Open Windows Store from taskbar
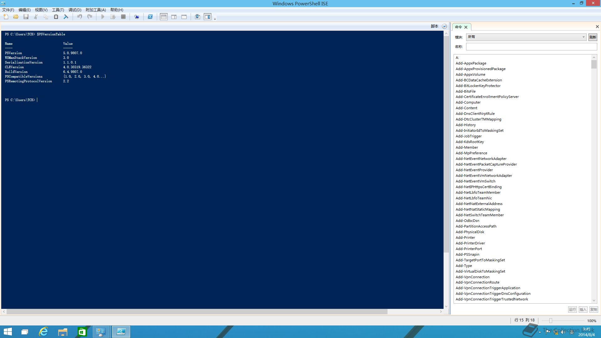Image resolution: width=601 pixels, height=338 pixels. tap(82, 332)
